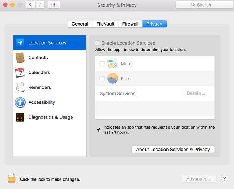234x189 pixels.
Task: Click the Calendars icon in sidebar
Action: (x=20, y=72)
